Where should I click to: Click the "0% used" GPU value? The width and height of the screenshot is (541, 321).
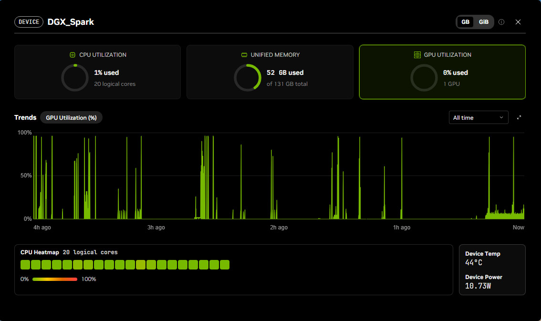click(456, 73)
